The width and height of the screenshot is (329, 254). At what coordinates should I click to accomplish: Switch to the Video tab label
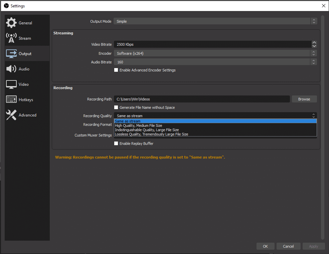tap(23, 84)
